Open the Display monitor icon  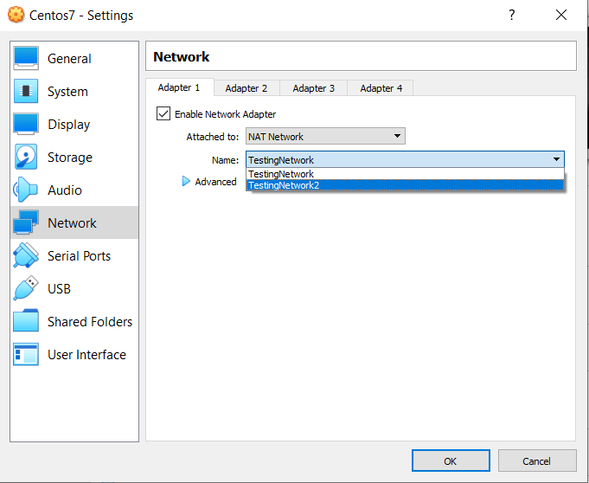coord(26,124)
